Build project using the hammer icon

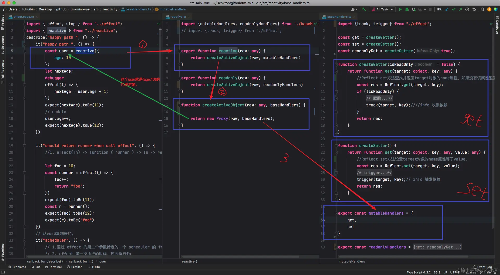364,9
